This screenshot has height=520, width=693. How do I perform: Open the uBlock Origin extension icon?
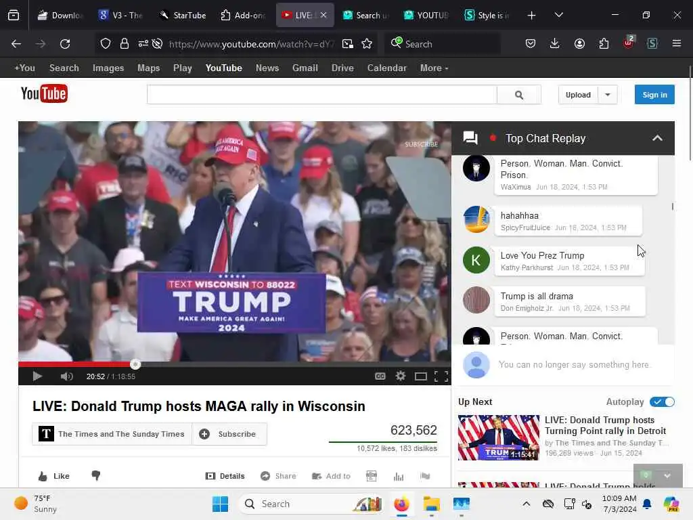pyautogui.click(x=629, y=43)
